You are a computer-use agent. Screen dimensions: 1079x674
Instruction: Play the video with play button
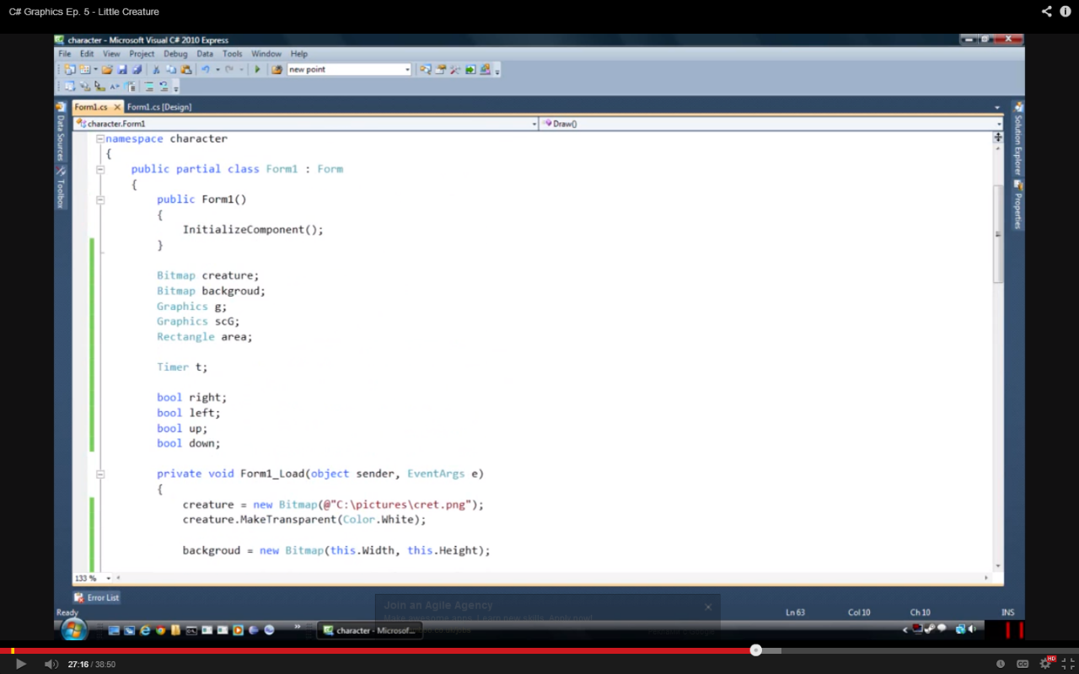coord(21,664)
